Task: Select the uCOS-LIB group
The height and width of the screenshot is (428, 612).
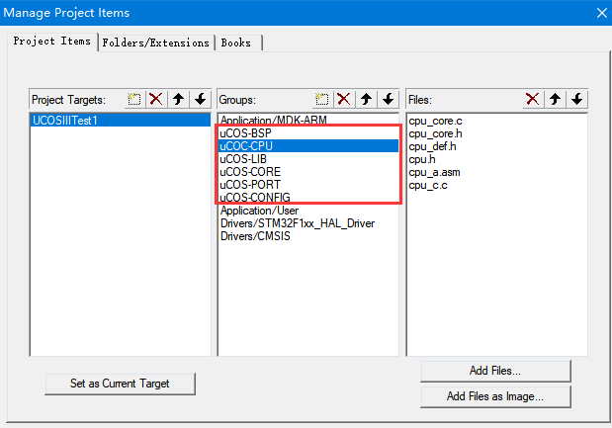Action: pyautogui.click(x=307, y=159)
